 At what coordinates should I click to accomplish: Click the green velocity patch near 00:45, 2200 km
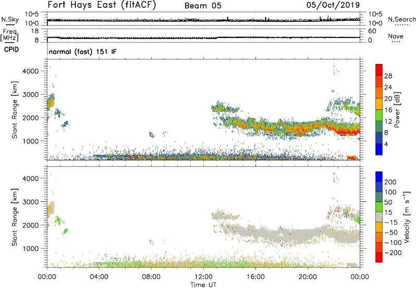pyautogui.click(x=58, y=220)
